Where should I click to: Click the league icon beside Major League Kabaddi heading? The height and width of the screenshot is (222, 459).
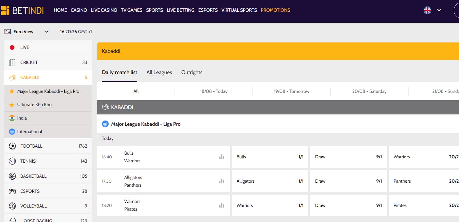[x=105, y=124]
